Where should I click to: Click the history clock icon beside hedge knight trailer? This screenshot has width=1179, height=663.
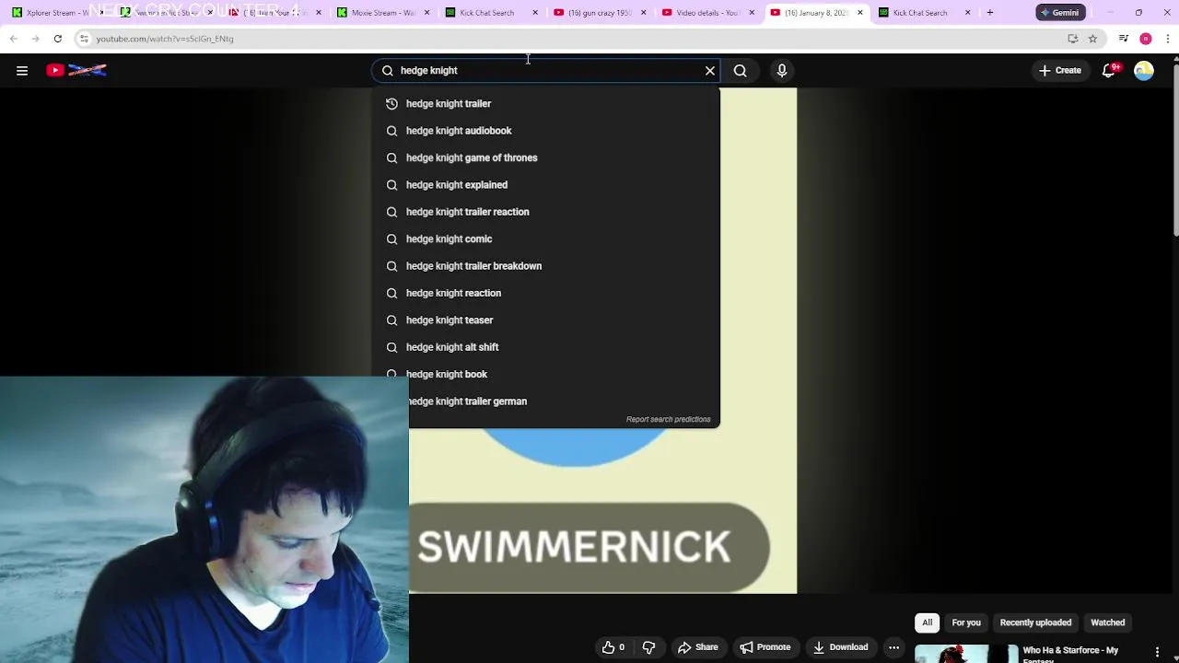tap(391, 104)
